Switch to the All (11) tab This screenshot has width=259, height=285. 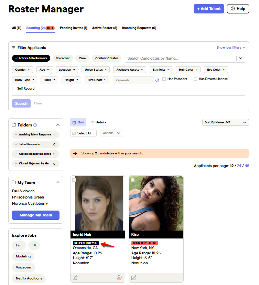click(x=17, y=28)
